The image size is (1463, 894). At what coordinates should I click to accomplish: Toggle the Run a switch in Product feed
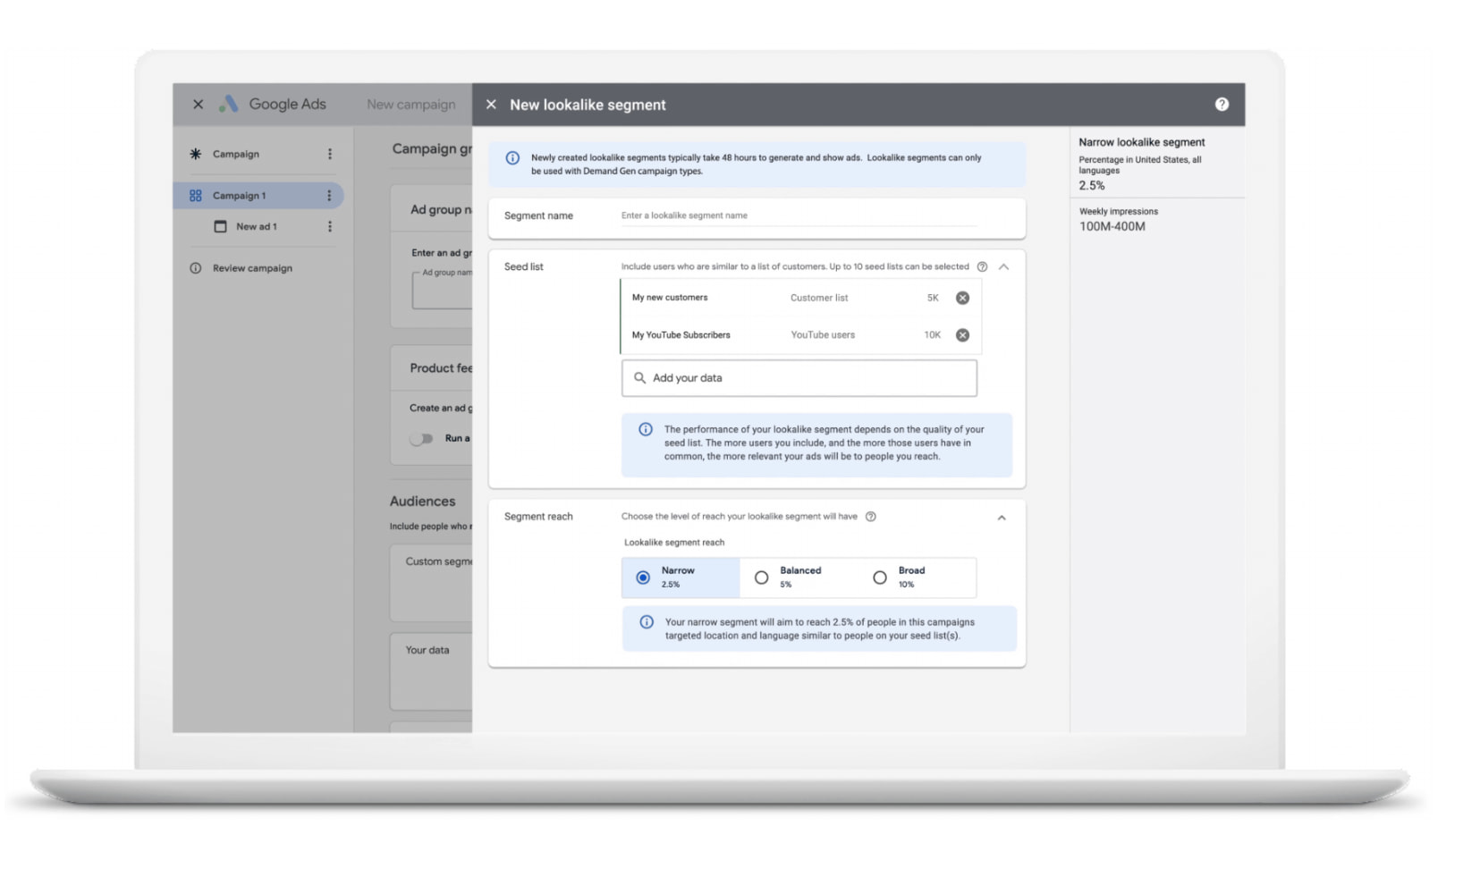point(421,439)
